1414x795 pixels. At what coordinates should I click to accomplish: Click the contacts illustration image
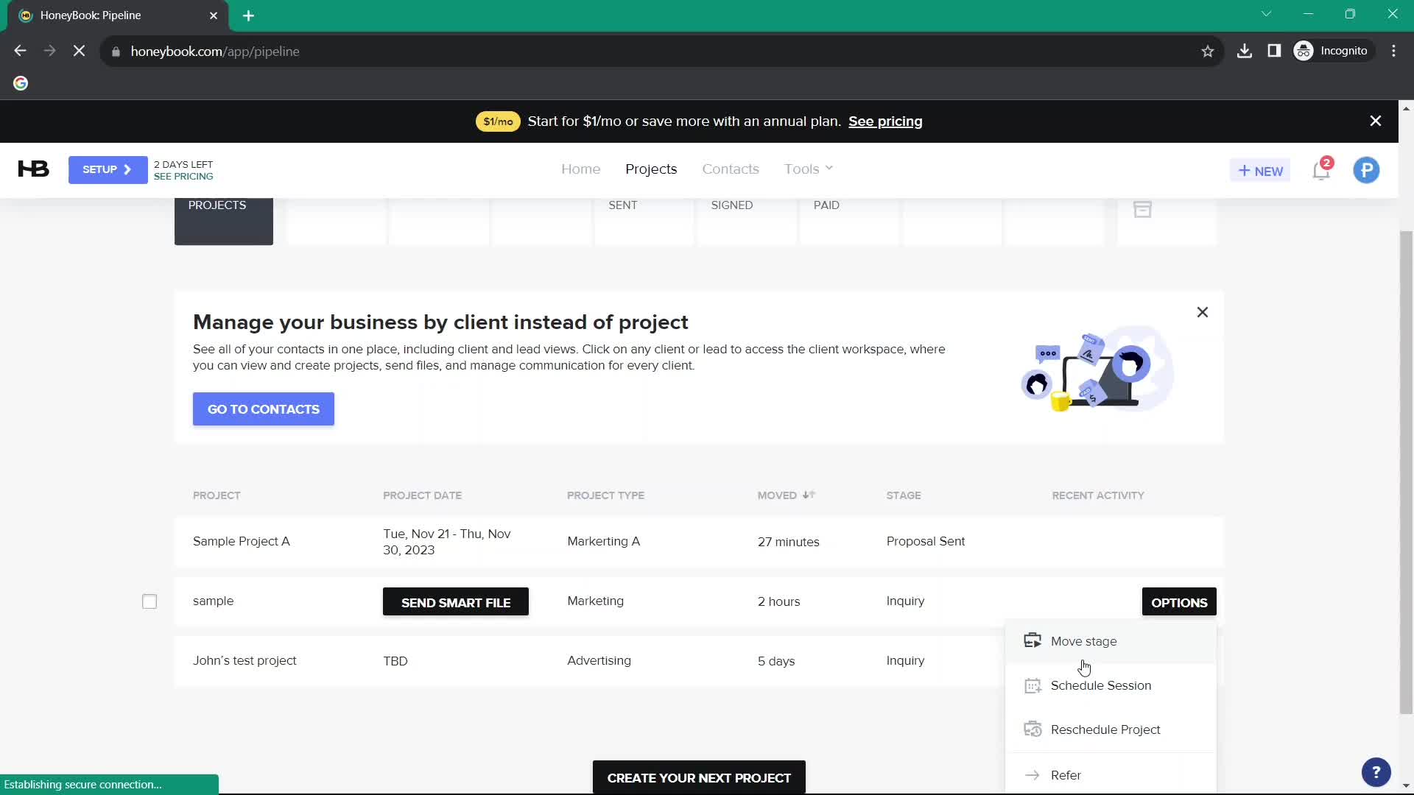(x=1097, y=368)
